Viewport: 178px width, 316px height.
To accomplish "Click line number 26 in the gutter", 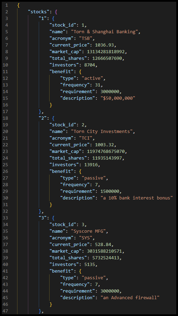I will [6, 171].
